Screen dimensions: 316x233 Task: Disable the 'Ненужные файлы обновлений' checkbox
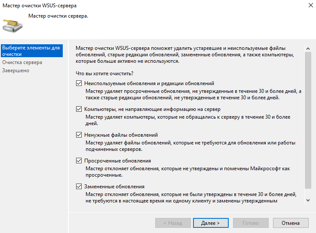coord(79,135)
